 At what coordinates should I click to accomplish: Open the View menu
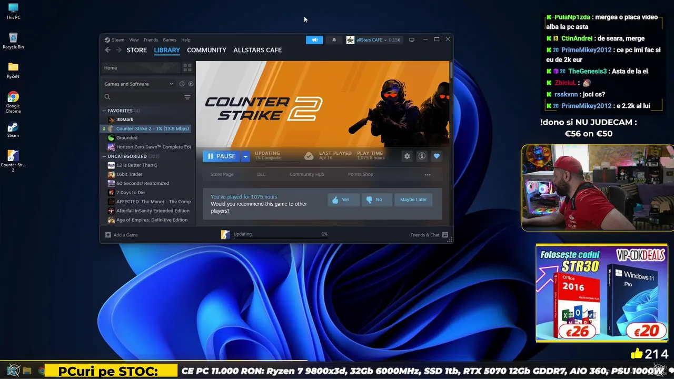click(x=134, y=40)
